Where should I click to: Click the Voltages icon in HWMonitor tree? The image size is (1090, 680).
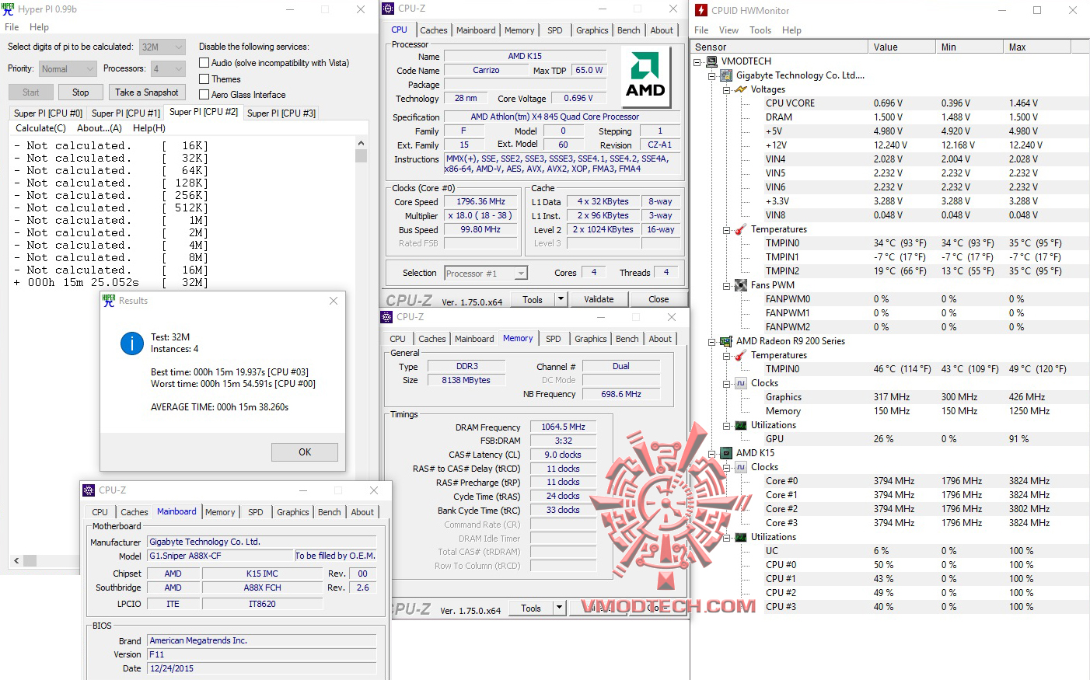pos(741,89)
